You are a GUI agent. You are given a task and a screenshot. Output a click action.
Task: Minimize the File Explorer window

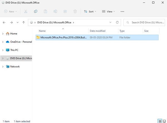point(144,3)
